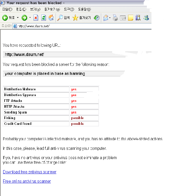Click the Search magnifier toolbar button
The width and height of the screenshot is (174, 196).
pyautogui.click(x=63, y=18)
